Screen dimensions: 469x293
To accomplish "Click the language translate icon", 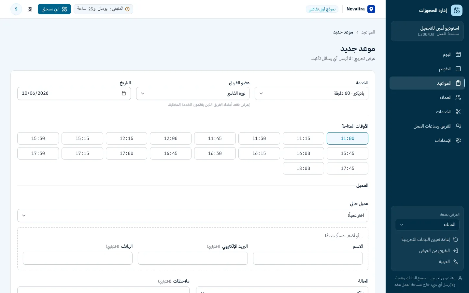I will pyautogui.click(x=456, y=262).
